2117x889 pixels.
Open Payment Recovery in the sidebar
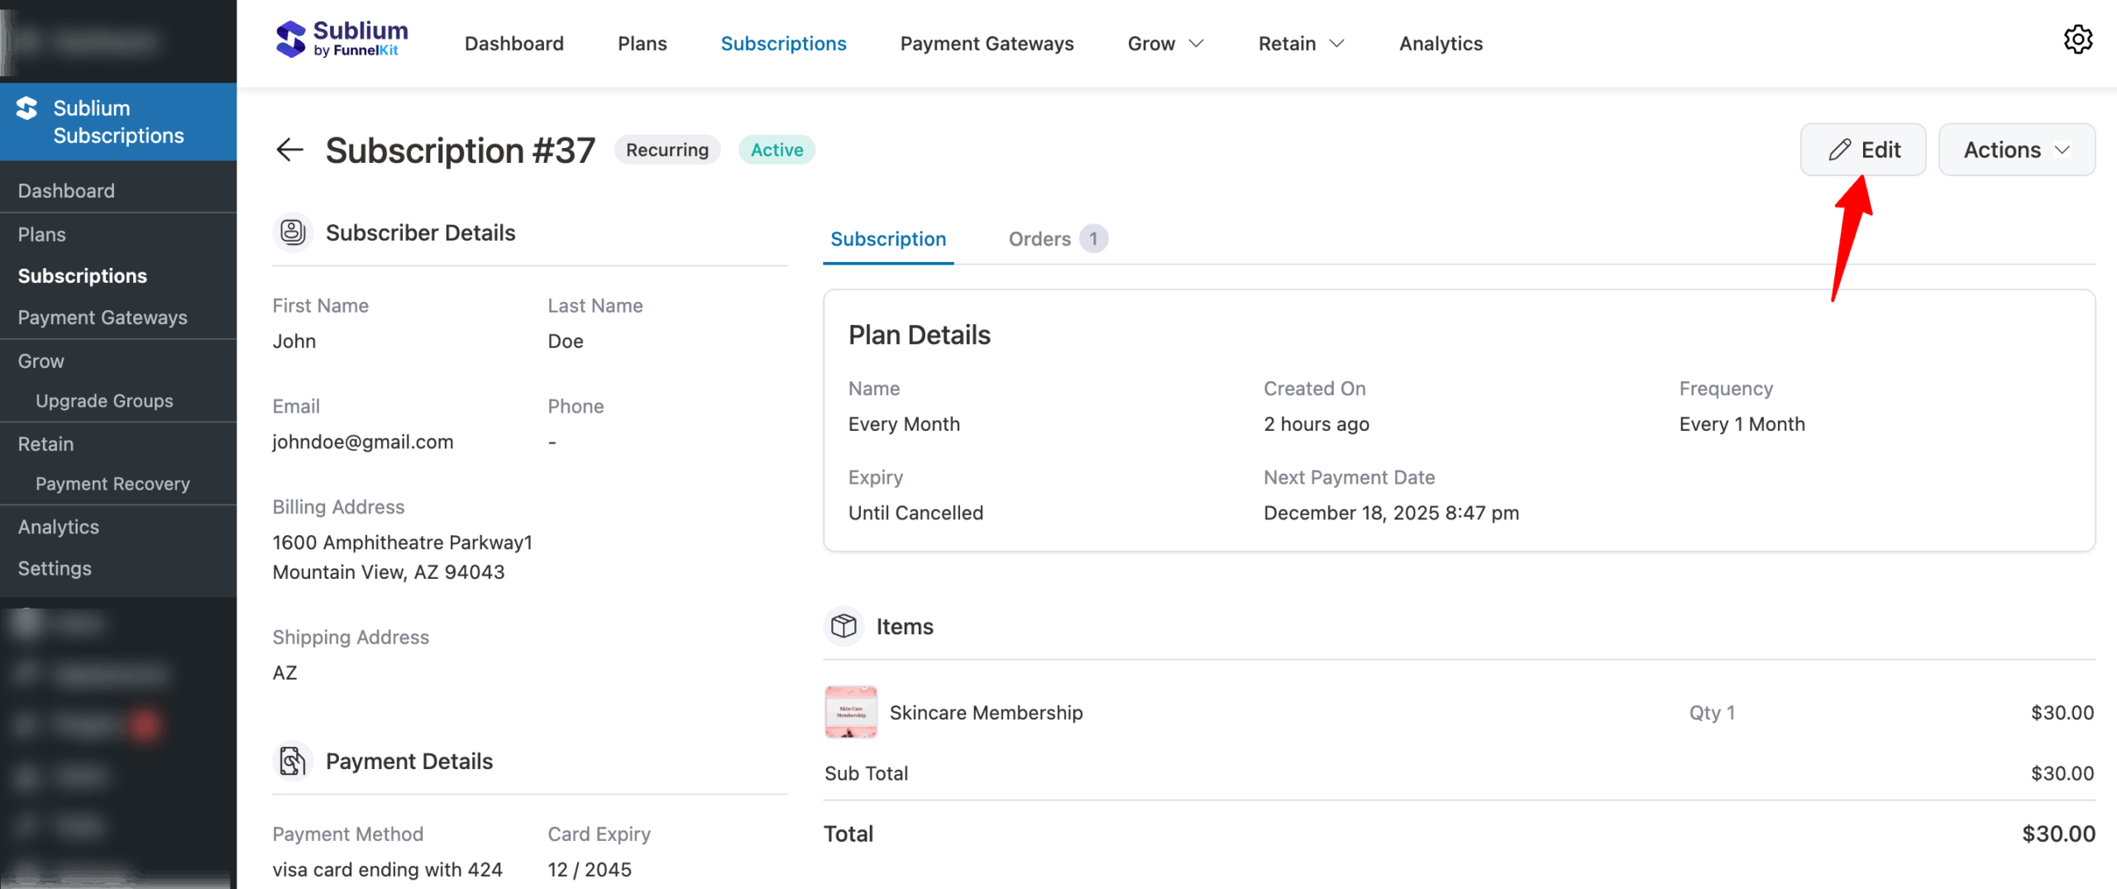[x=112, y=483]
